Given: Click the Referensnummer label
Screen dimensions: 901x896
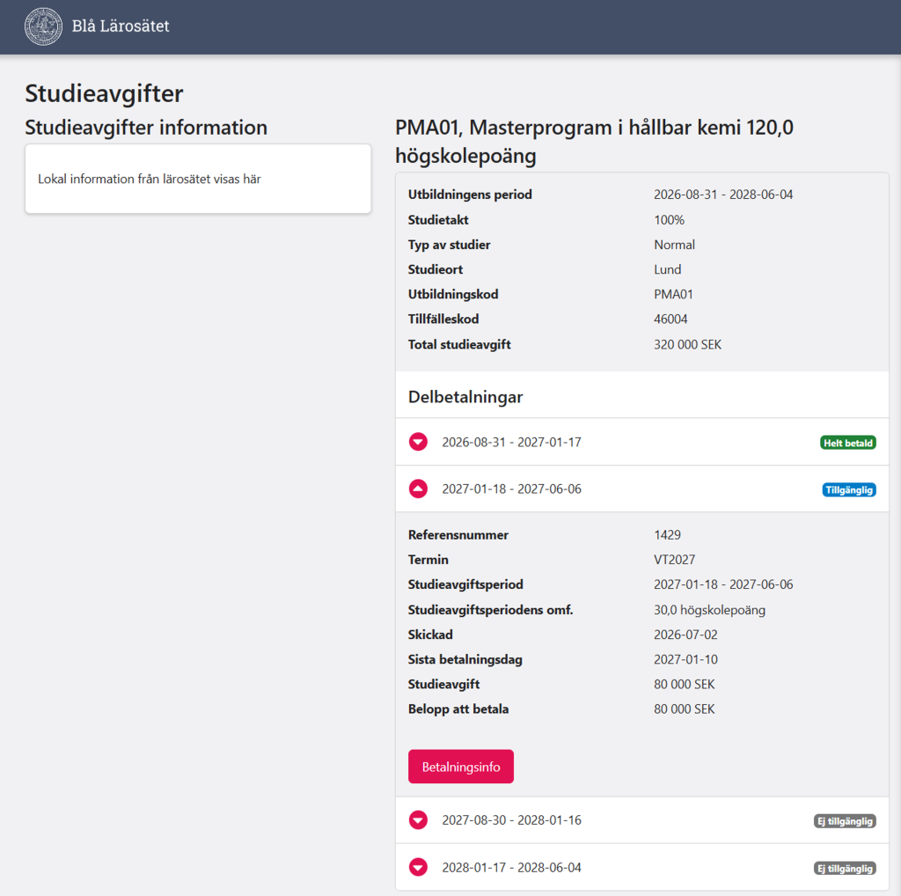Looking at the screenshot, I should (x=458, y=535).
